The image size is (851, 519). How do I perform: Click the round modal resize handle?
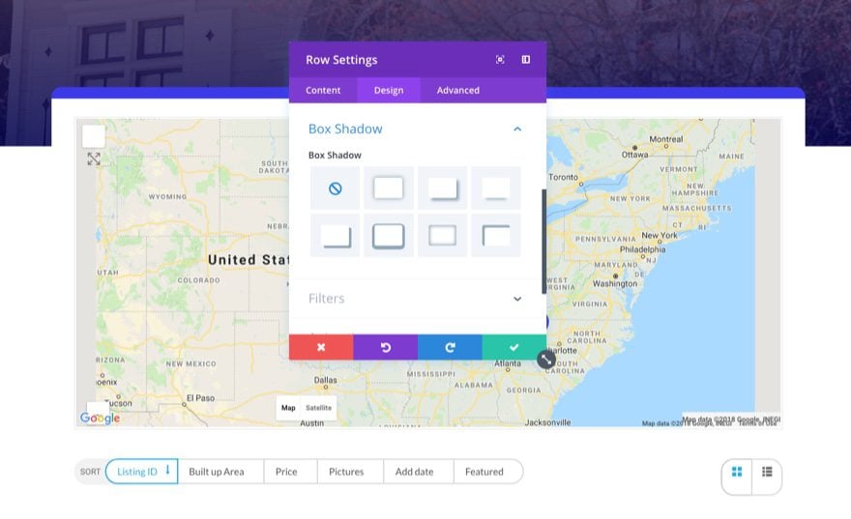[x=546, y=359]
